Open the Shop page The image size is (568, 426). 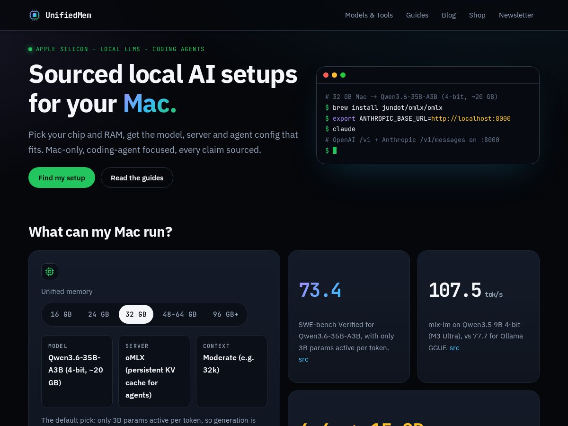[477, 15]
